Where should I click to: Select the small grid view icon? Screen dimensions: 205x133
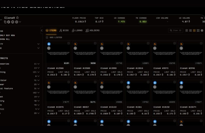point(194,30)
